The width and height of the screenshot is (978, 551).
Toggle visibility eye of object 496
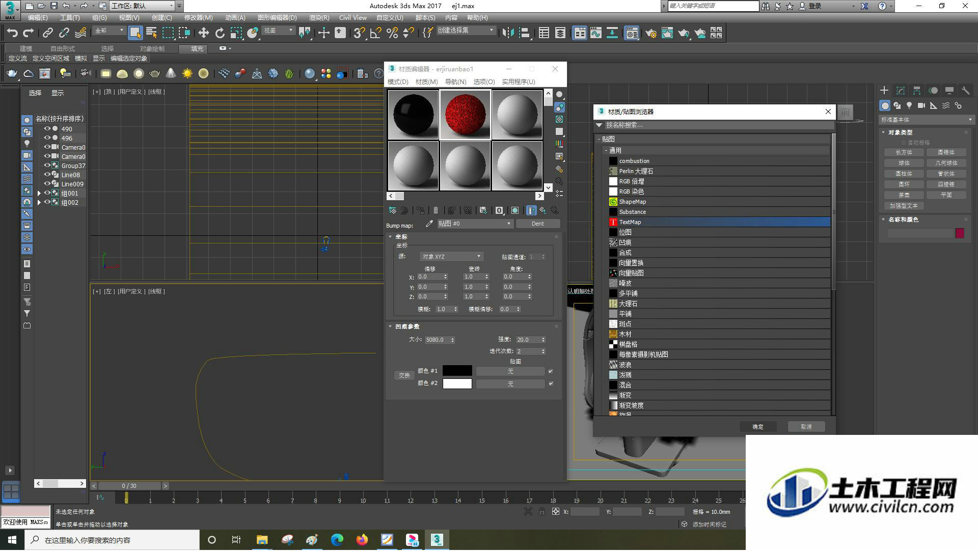47,138
